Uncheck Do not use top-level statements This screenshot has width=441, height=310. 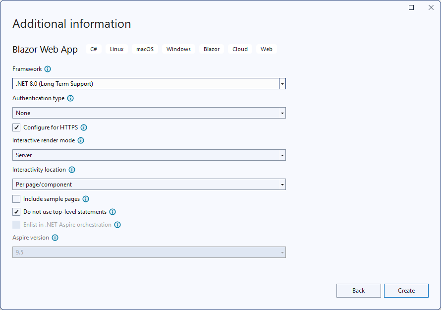[16, 211]
